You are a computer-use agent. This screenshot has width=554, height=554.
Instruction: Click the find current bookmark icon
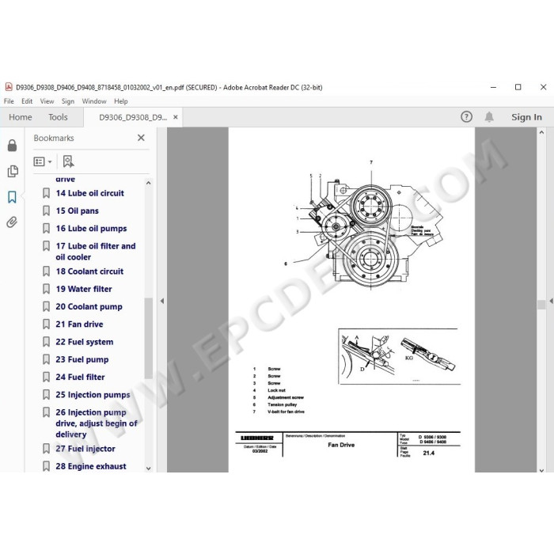pos(68,161)
